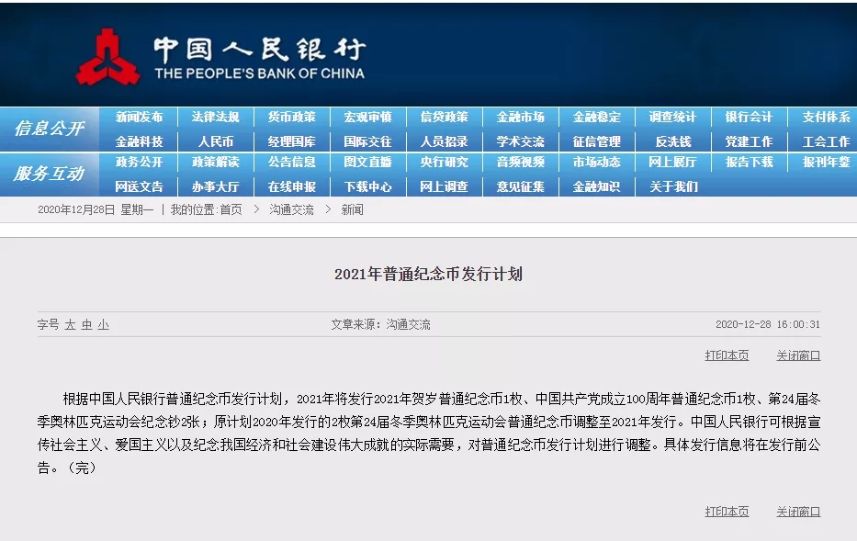Viewport: 857px width, 541px height.
Task: Open 音频视频 menu item
Action: point(520,162)
